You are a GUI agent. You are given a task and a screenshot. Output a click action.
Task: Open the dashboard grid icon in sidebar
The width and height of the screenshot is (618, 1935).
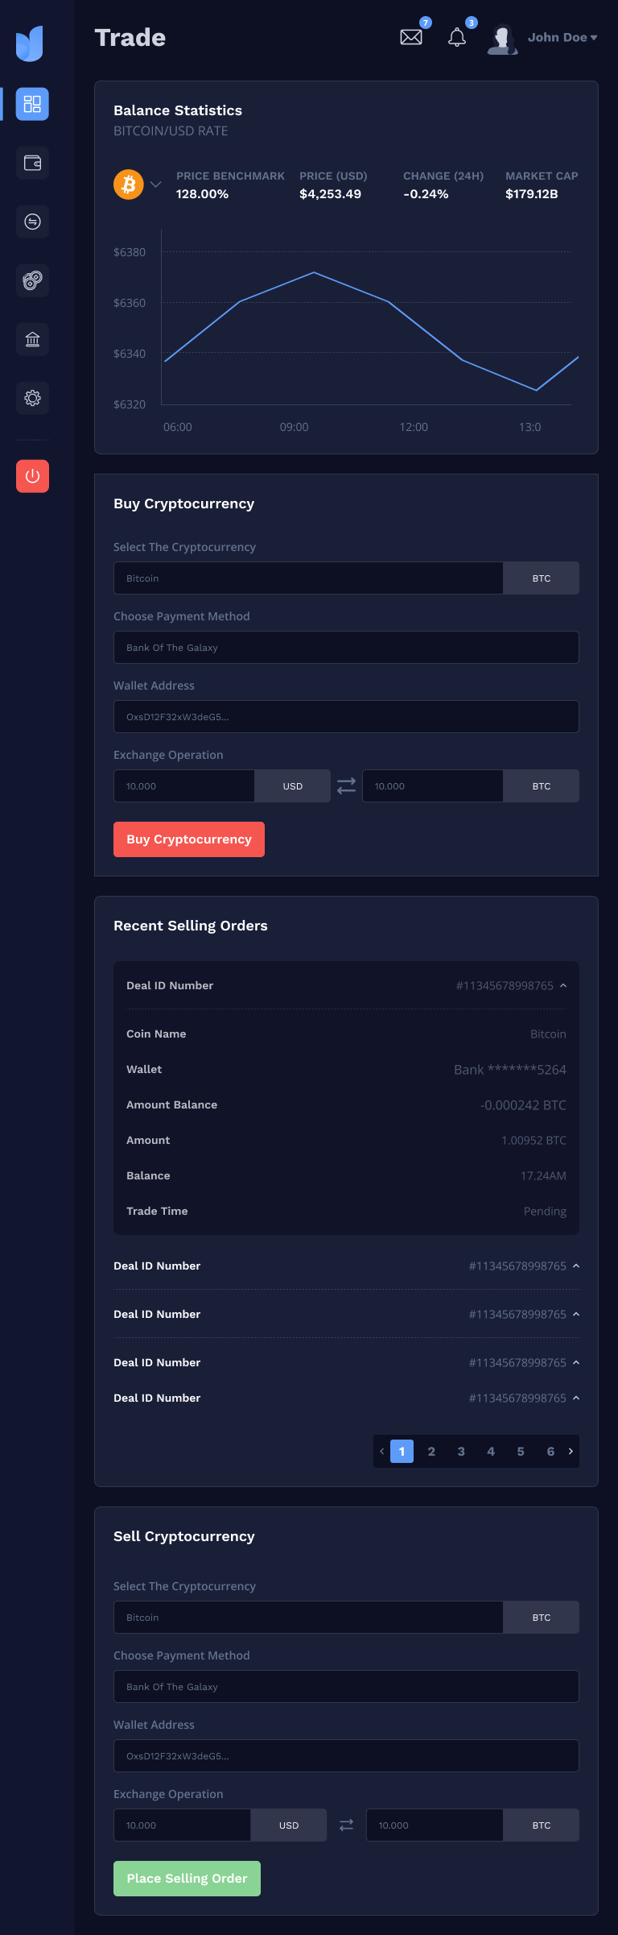32,104
